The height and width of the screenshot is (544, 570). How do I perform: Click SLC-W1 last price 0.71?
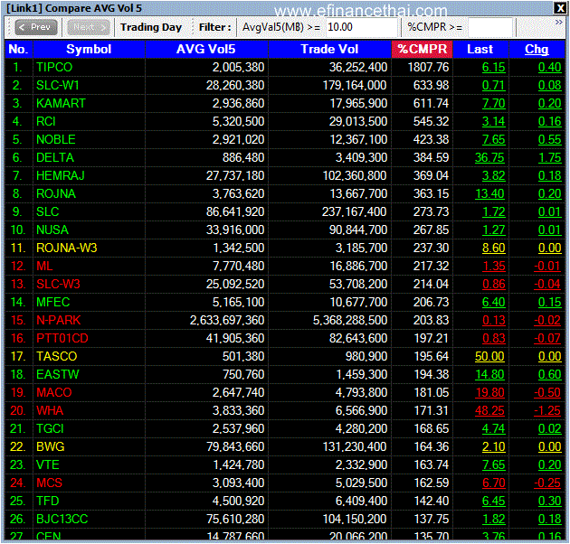click(494, 85)
